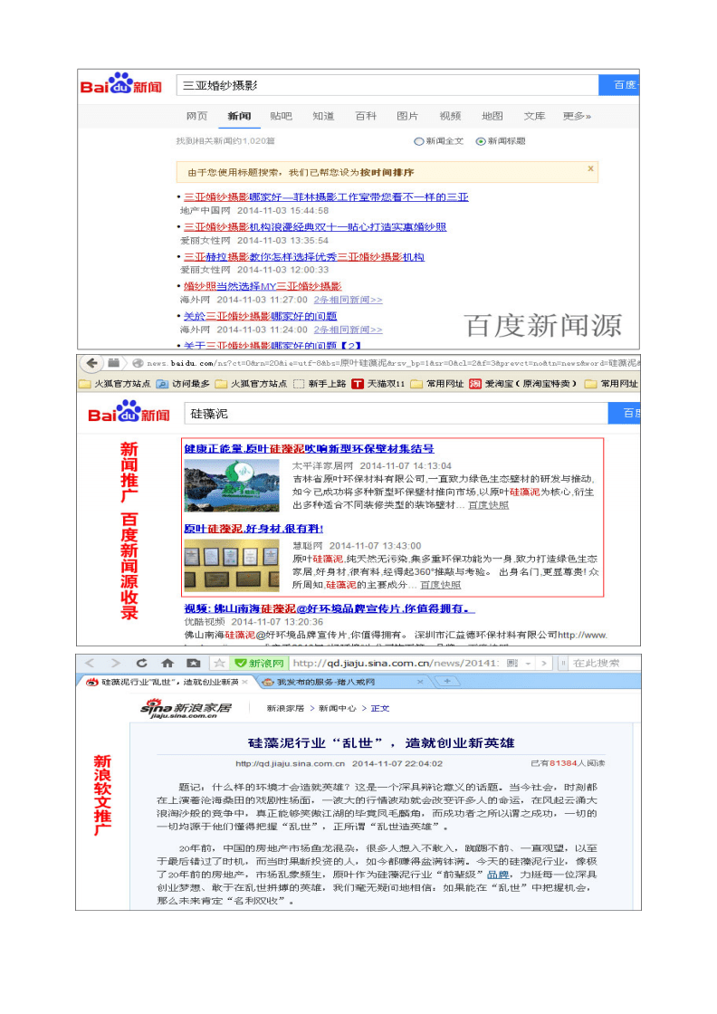The width and height of the screenshot is (717, 1014).
Task: Open the 爱淘宝(原淘宝特卖) bookmark
Action: 523,384
